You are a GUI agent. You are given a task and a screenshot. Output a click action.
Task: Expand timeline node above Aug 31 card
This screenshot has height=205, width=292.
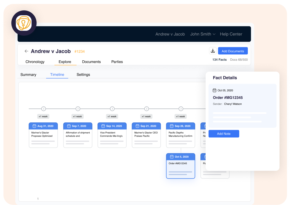[43, 109]
